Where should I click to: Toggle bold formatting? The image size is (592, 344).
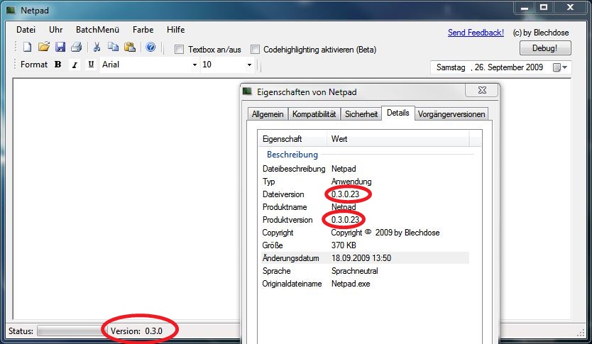point(57,65)
